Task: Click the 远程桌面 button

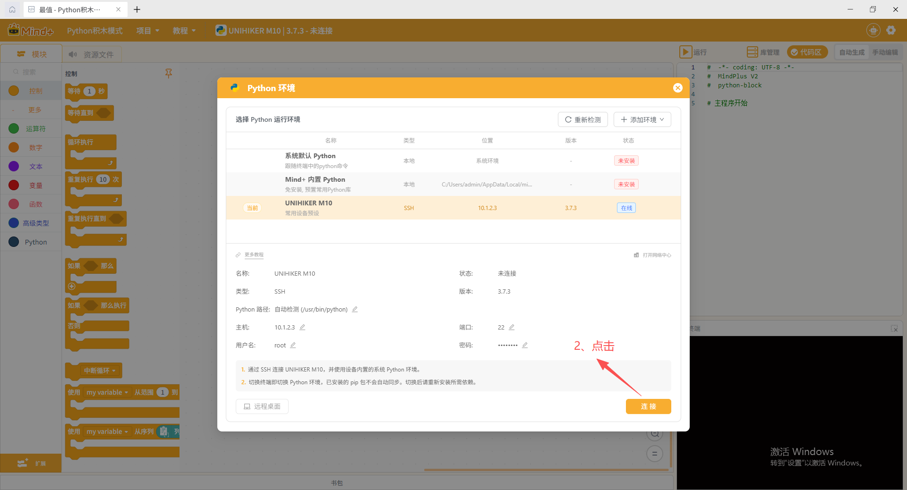Action: point(262,406)
